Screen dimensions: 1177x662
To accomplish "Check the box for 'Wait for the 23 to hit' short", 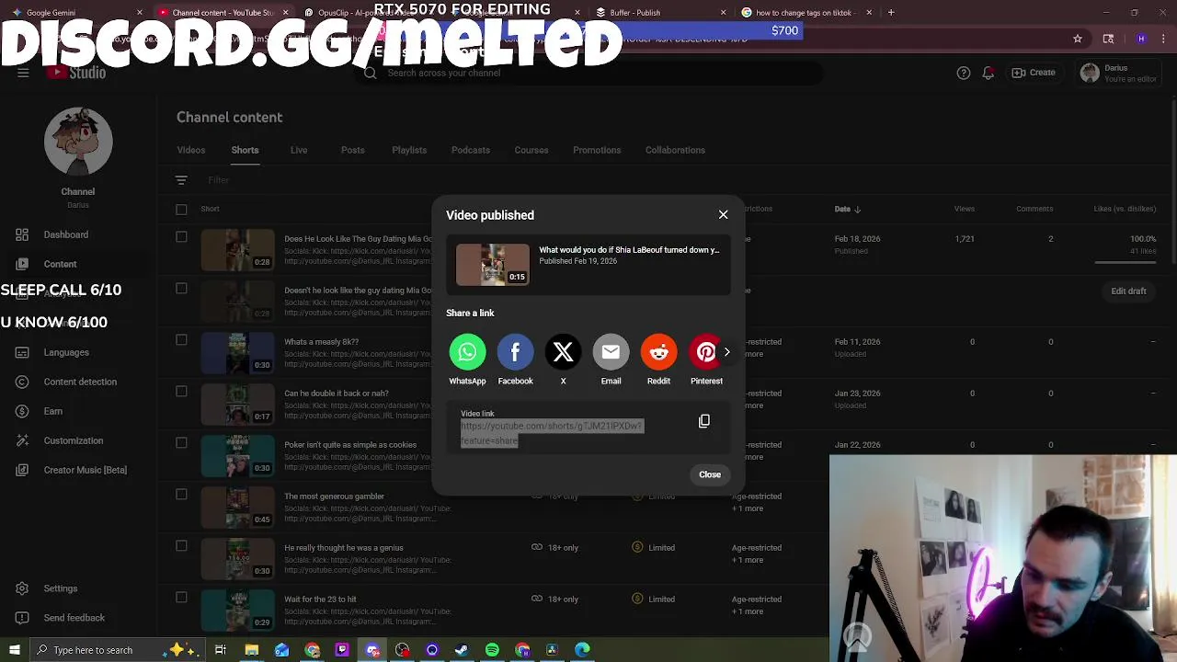I will coord(181,598).
